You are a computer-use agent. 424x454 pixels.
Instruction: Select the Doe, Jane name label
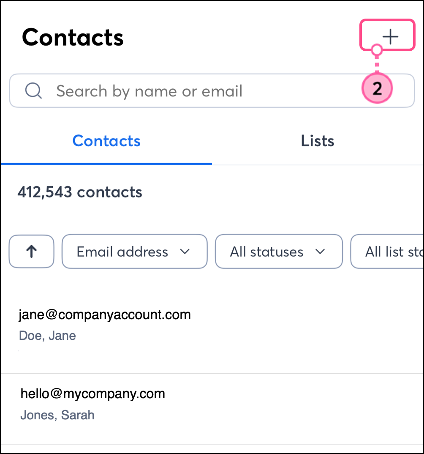[48, 336]
